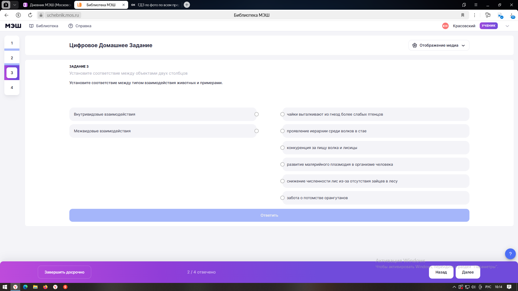Switch to the Дневник МЭШ browser tab

pyautogui.click(x=47, y=5)
